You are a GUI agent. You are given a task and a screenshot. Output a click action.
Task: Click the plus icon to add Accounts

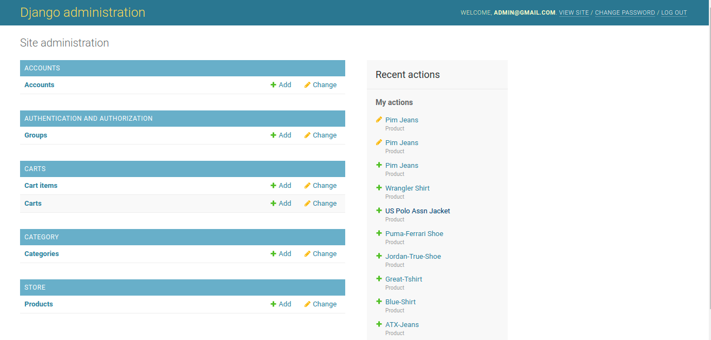click(274, 85)
